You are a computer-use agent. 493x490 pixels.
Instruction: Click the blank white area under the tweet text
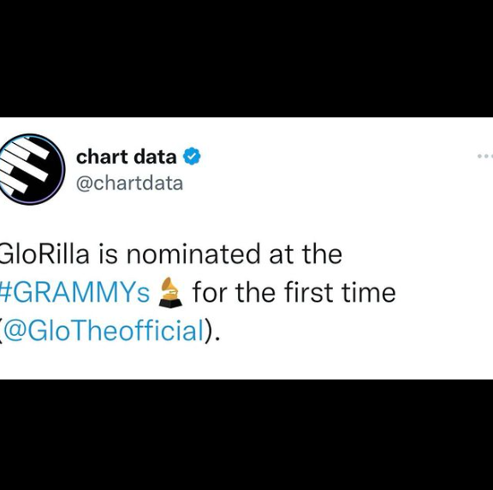coord(246,363)
